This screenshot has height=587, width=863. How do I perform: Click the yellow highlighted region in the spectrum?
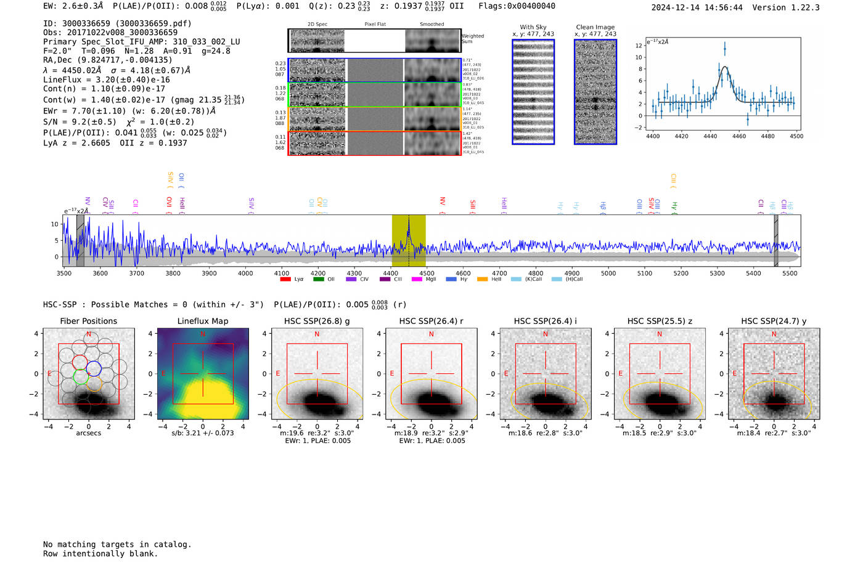coord(409,240)
